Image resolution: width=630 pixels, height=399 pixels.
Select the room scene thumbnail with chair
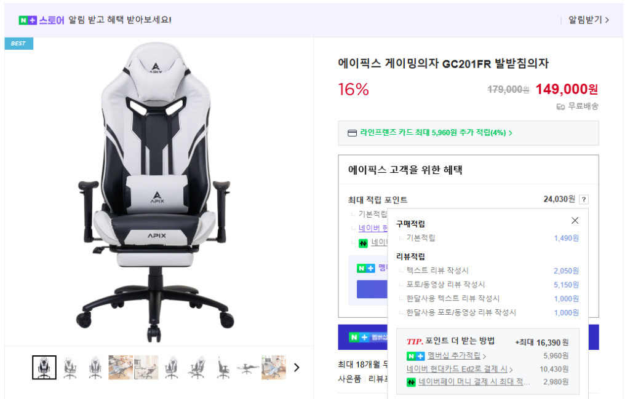pyautogui.click(x=146, y=367)
